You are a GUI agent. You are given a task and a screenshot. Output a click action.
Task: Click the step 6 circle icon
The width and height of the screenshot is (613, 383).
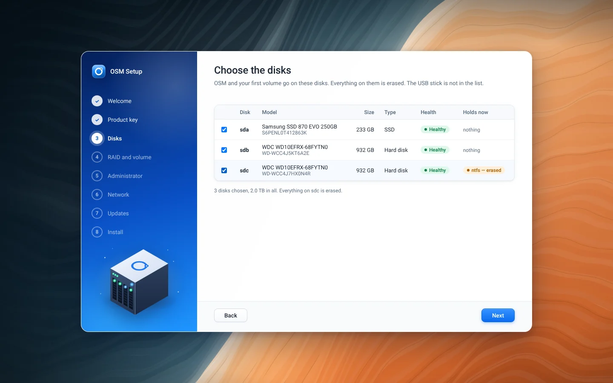pyautogui.click(x=97, y=194)
